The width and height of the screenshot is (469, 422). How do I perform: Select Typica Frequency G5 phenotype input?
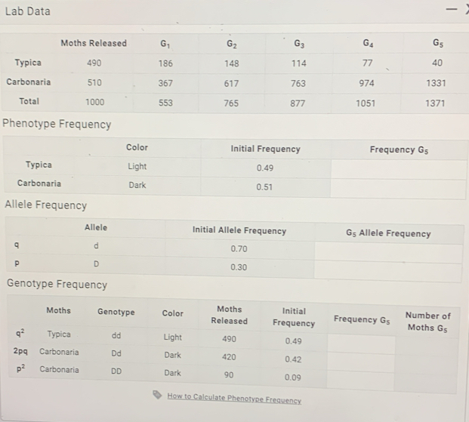tap(399, 170)
